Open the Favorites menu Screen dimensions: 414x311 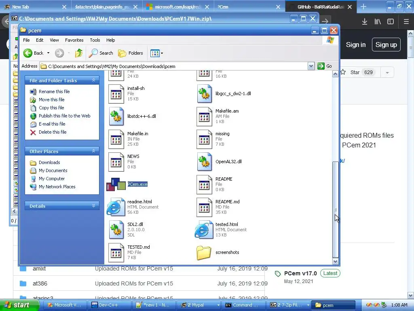point(74,40)
